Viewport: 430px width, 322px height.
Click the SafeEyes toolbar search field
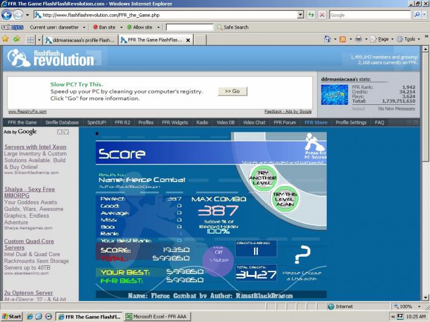click(190, 28)
